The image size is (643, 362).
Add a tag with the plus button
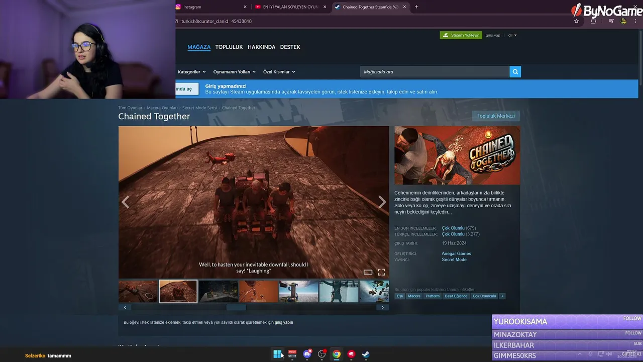point(502,296)
